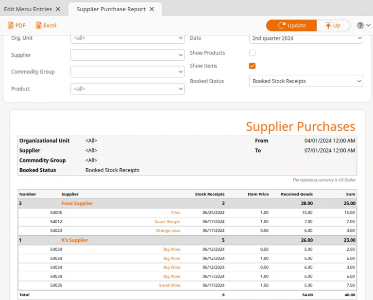
Task: Click Food Supplier sum 25.00
Action: 350,203
